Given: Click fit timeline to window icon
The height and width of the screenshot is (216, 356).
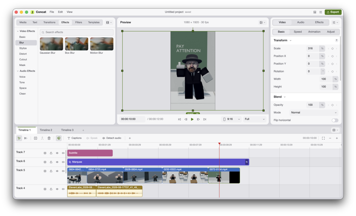Looking at the screenshot, I should pyautogui.click(x=323, y=138).
